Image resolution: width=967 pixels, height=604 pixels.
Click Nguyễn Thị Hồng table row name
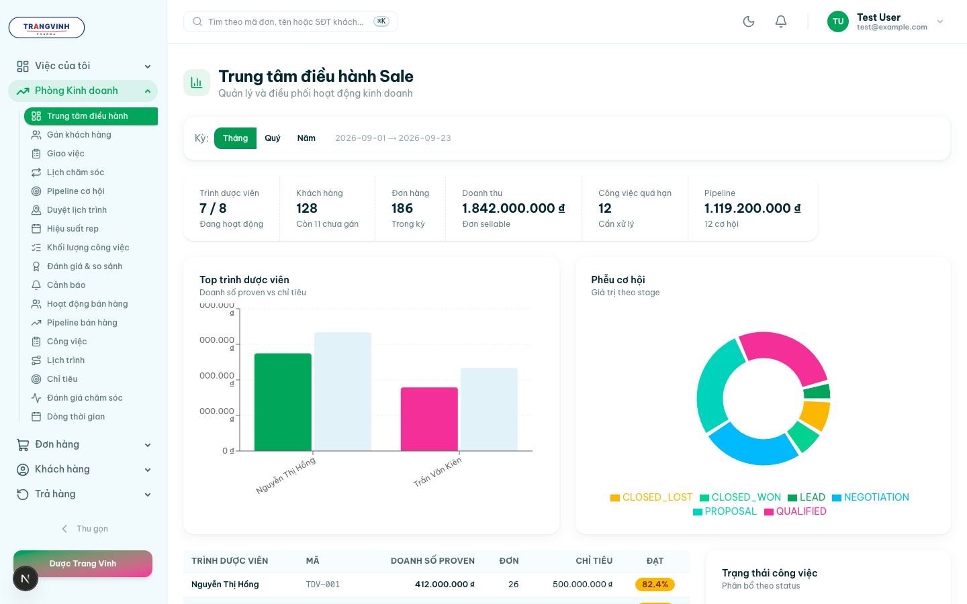225,585
